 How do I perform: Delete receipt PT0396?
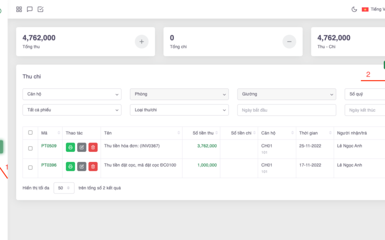coord(93,166)
